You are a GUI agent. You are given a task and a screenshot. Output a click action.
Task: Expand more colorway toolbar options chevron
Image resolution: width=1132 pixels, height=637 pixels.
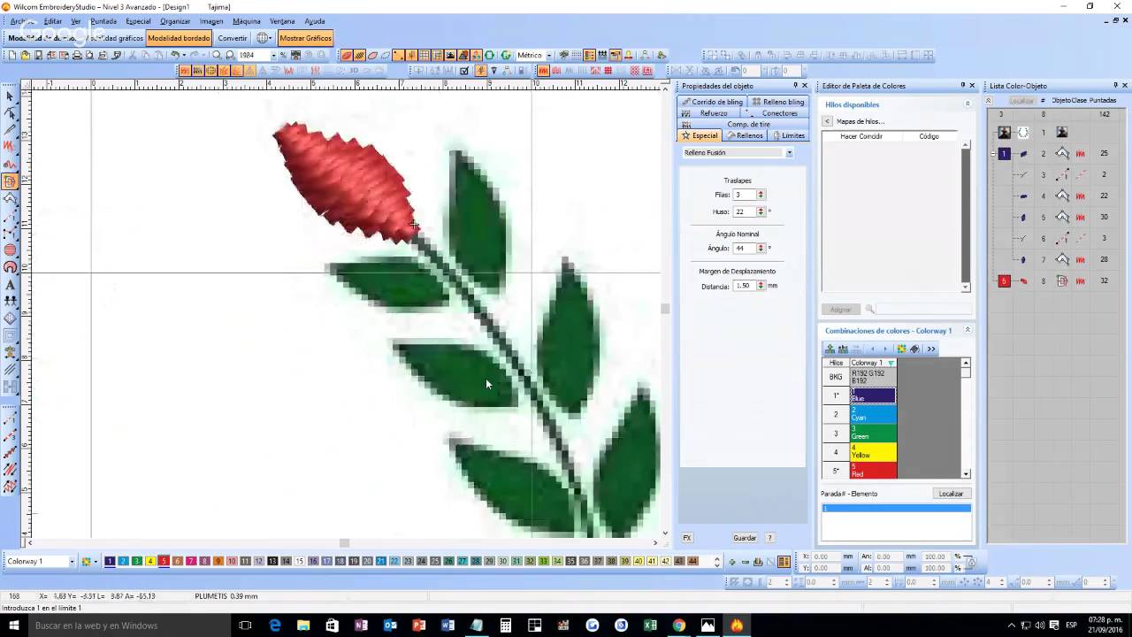(x=931, y=349)
